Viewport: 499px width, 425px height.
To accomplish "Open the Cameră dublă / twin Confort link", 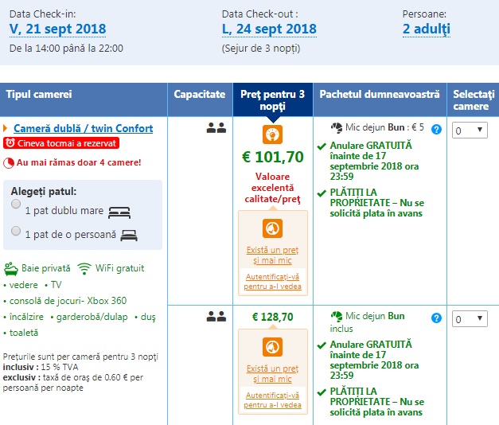I will tap(84, 128).
